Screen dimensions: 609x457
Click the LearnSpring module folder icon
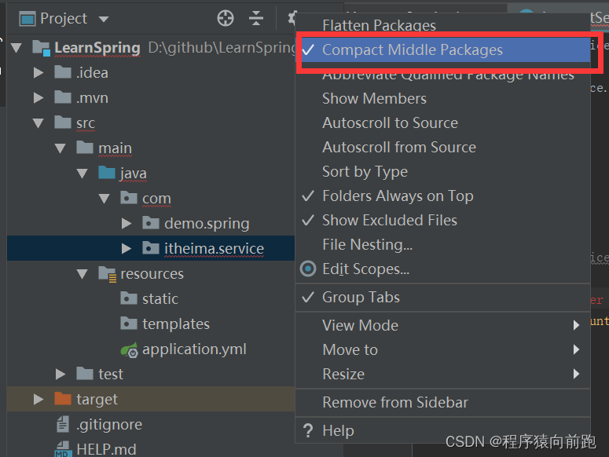tap(41, 48)
